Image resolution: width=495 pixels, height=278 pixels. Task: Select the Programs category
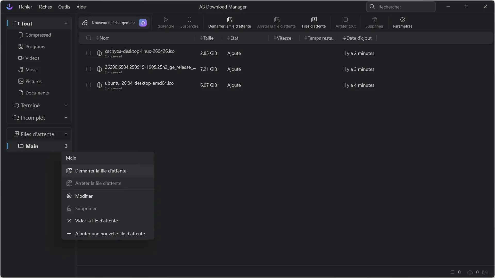coord(39,46)
